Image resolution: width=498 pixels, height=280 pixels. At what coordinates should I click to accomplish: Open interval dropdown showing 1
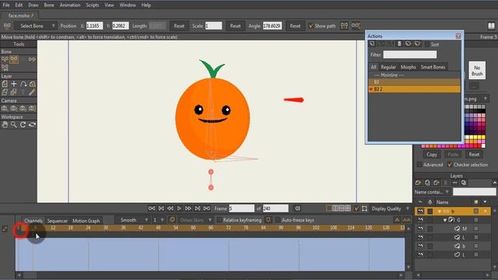pyautogui.click(x=159, y=220)
